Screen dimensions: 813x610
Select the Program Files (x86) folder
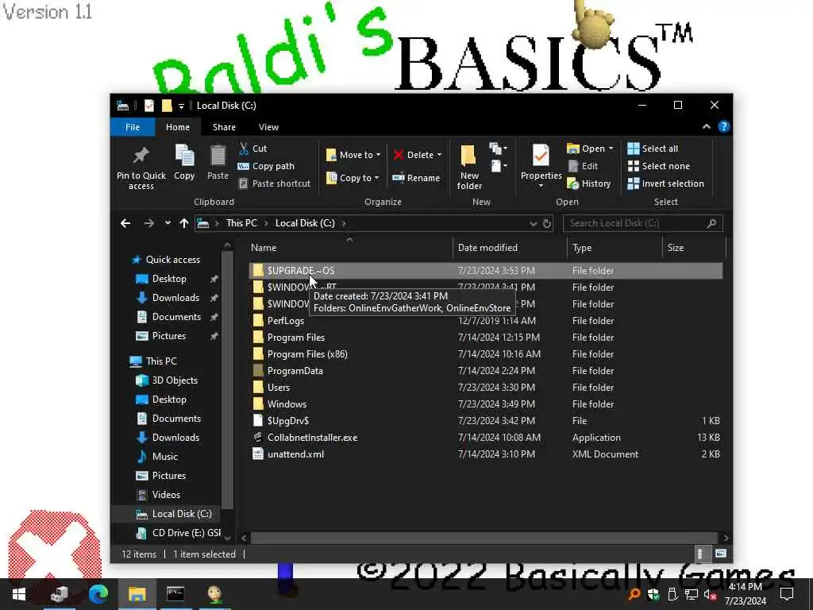486,354
